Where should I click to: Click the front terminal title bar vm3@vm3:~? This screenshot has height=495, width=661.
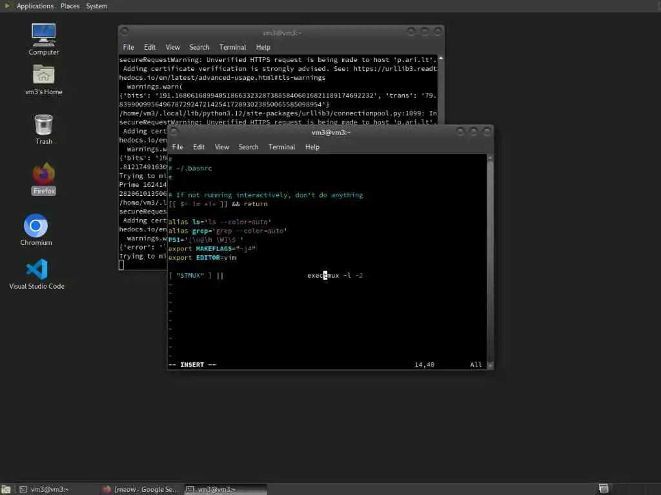click(331, 132)
